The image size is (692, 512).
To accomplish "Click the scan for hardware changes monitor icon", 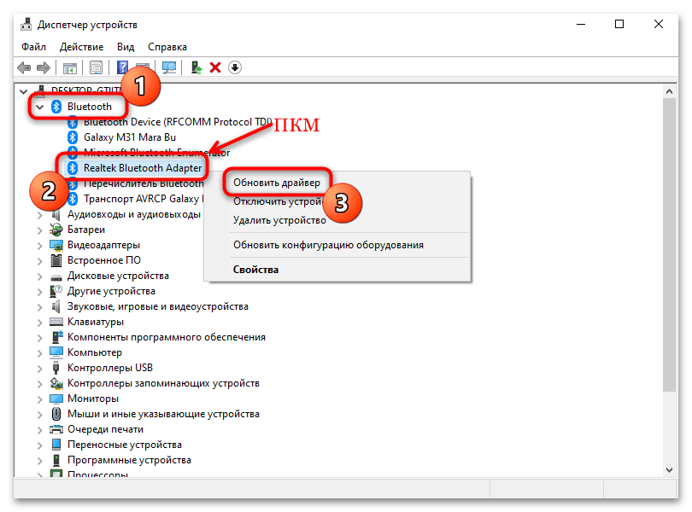I will click(169, 67).
